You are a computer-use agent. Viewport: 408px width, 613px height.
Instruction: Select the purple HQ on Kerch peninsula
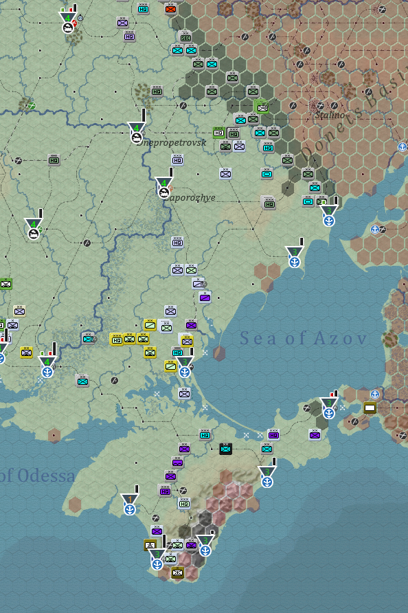point(273,434)
